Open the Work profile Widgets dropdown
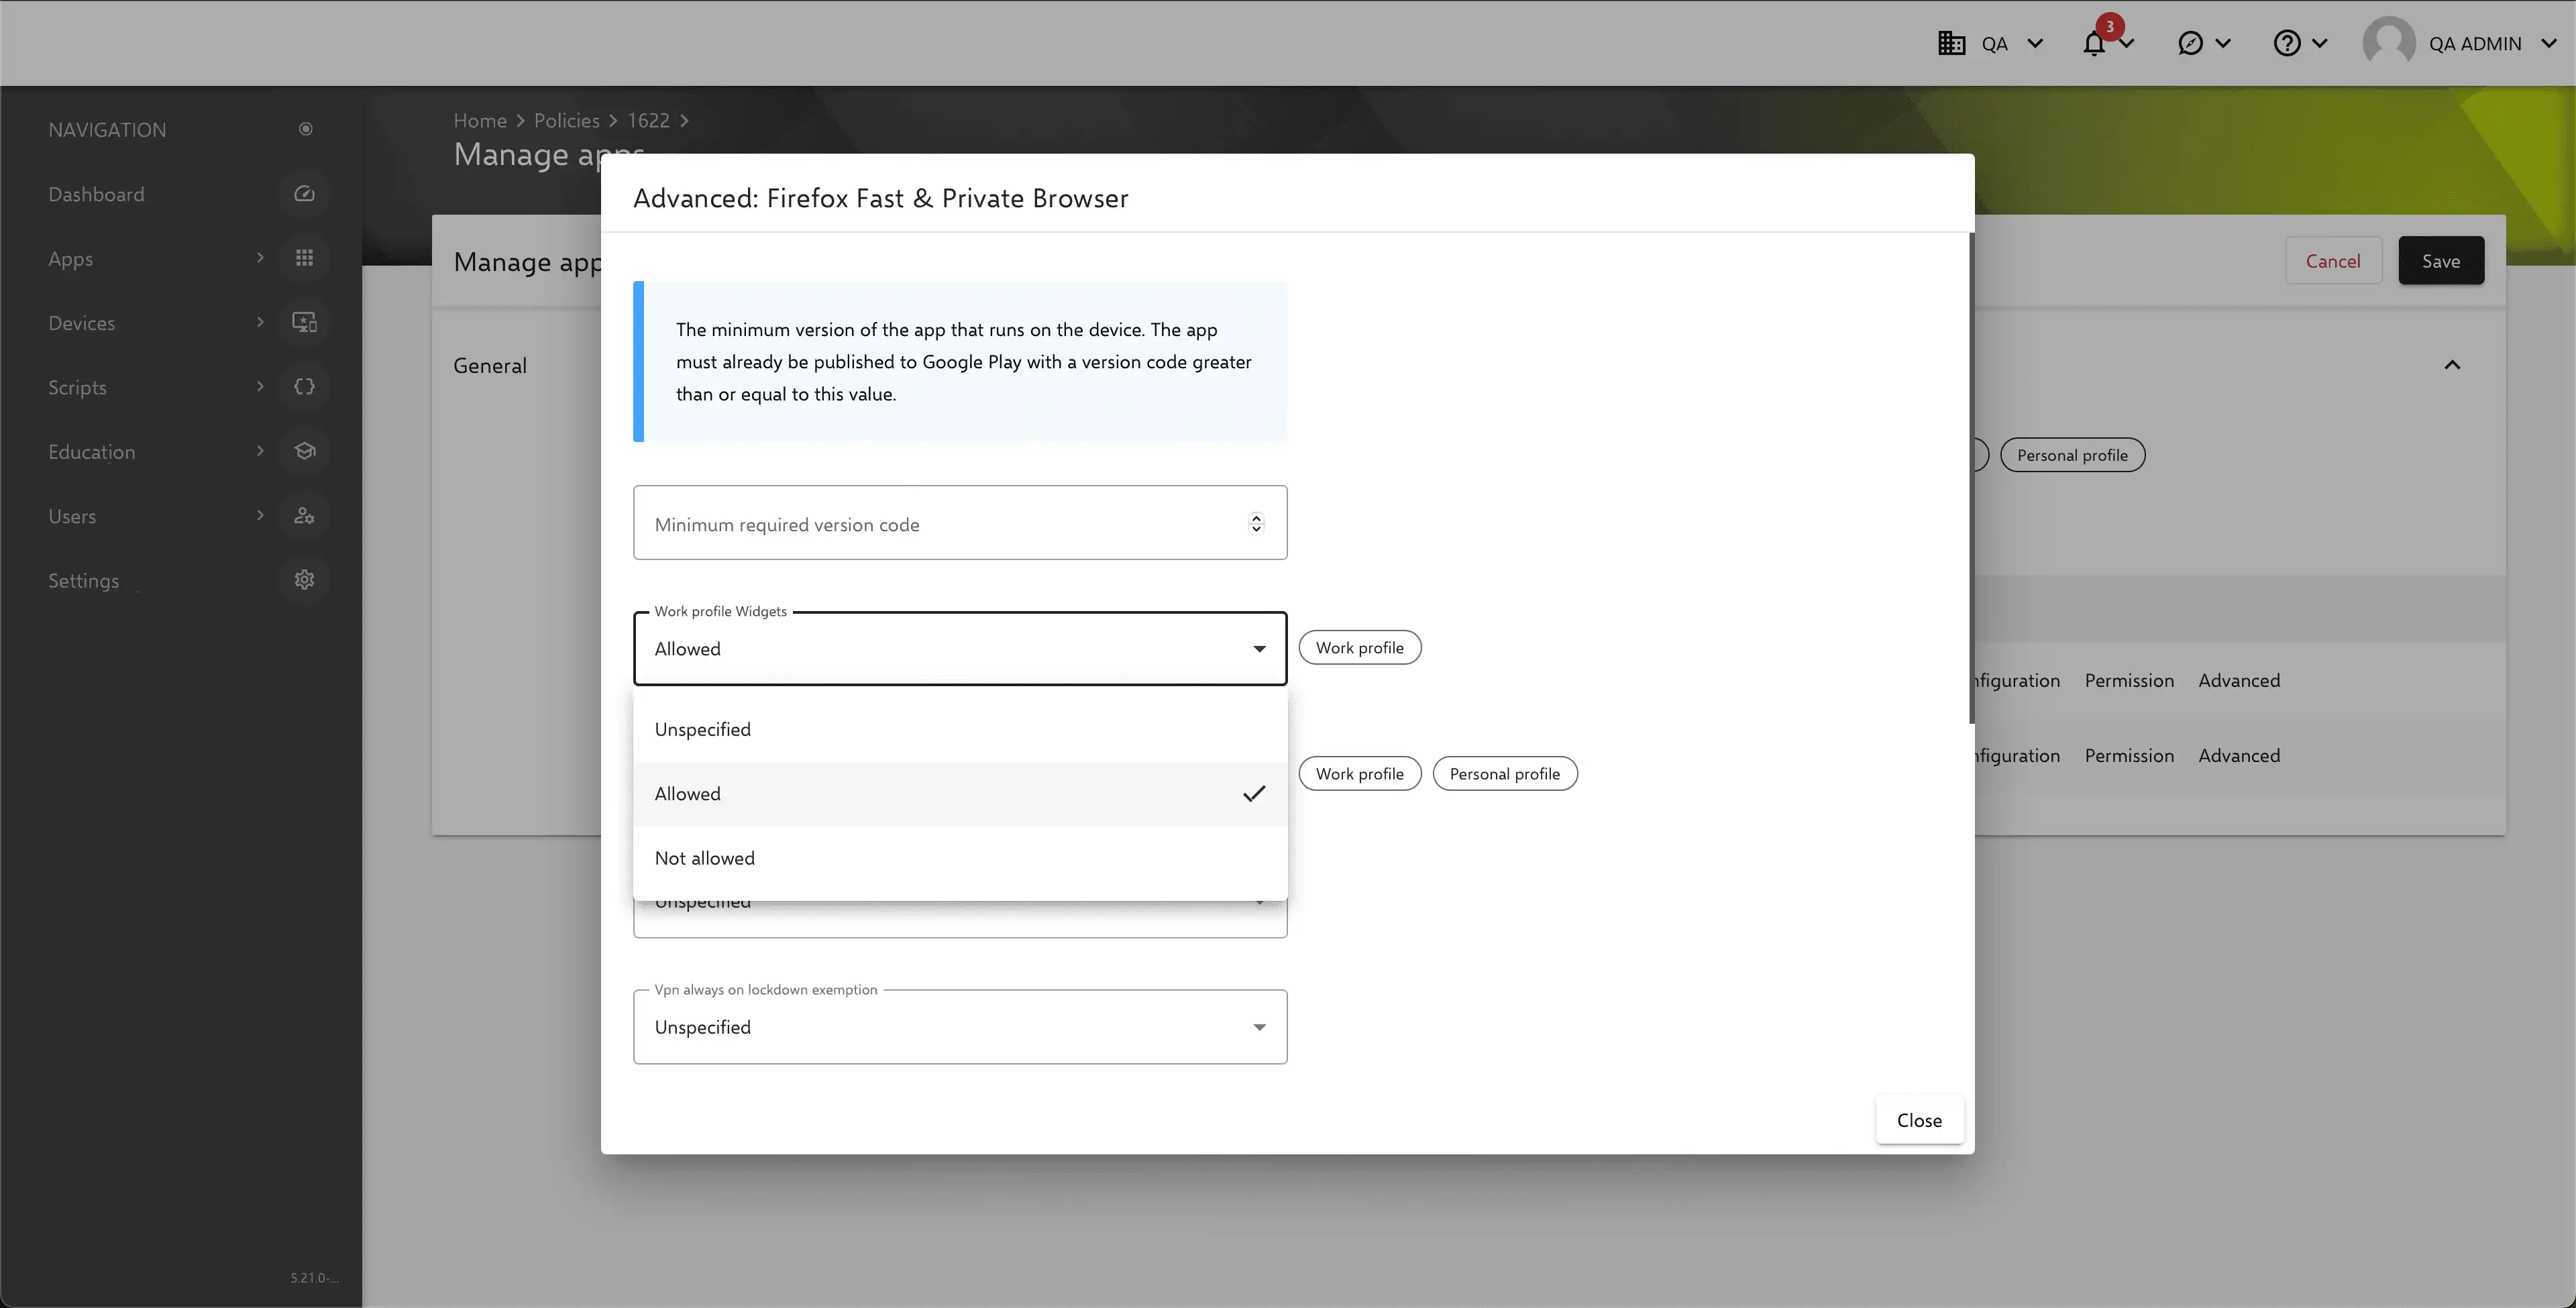The height and width of the screenshot is (1308, 2576). pyautogui.click(x=960, y=648)
